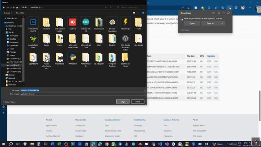Open the OpenBoard folder
The image size is (261, 147).
click(33, 58)
